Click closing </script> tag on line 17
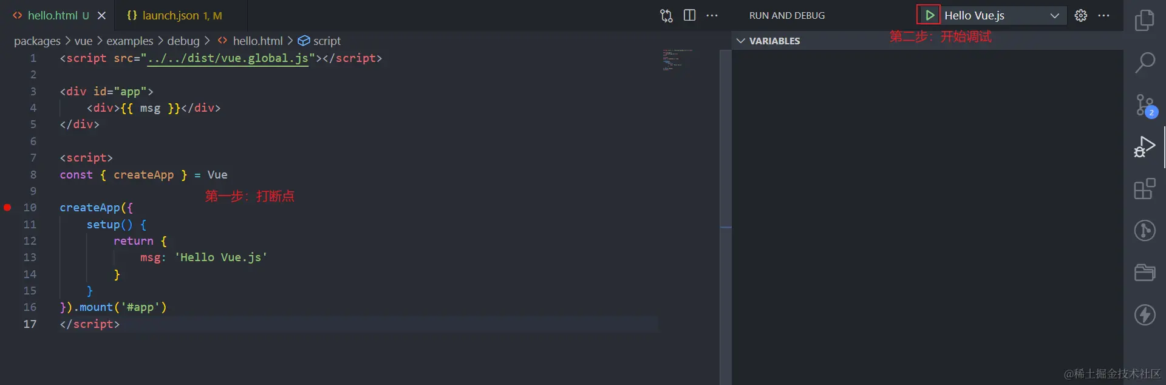1166x385 pixels. 89,324
